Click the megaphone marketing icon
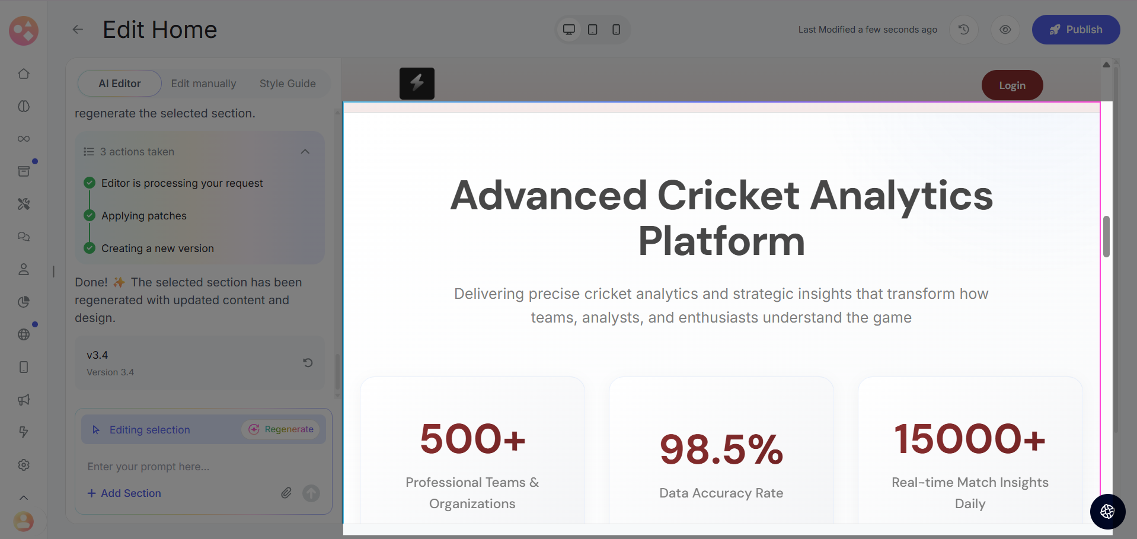The height and width of the screenshot is (539, 1137). tap(24, 400)
